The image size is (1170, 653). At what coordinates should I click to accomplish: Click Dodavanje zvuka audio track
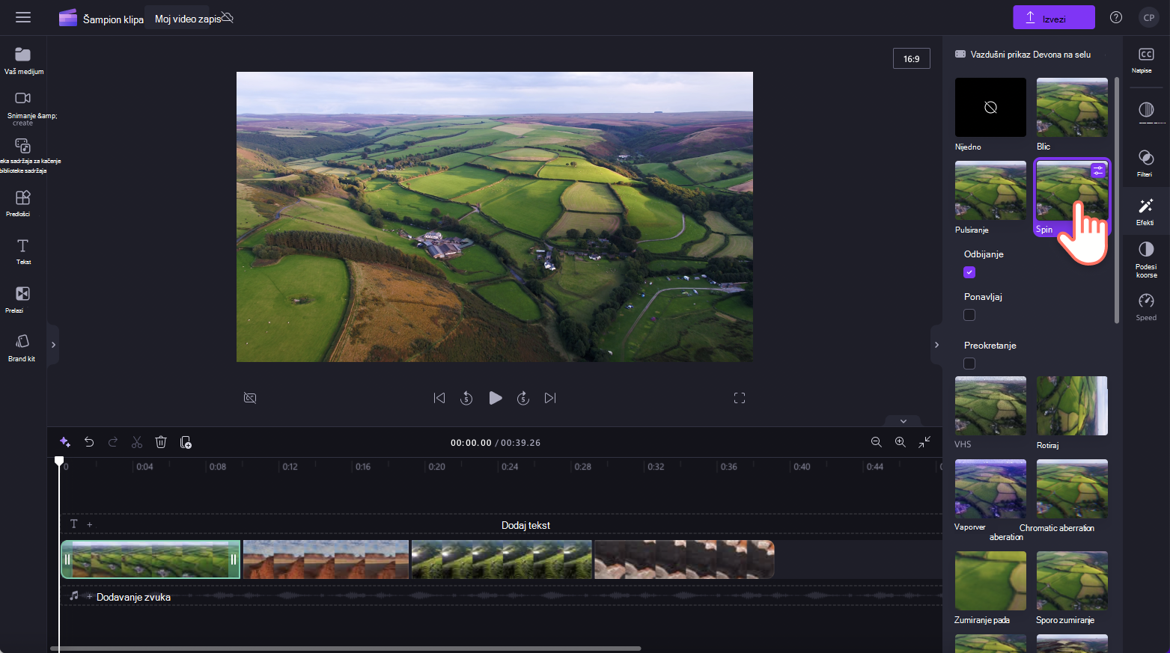[x=133, y=597]
